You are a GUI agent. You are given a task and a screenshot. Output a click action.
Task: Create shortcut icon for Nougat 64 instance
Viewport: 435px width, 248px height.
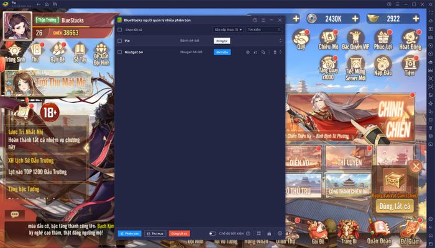(x=255, y=52)
